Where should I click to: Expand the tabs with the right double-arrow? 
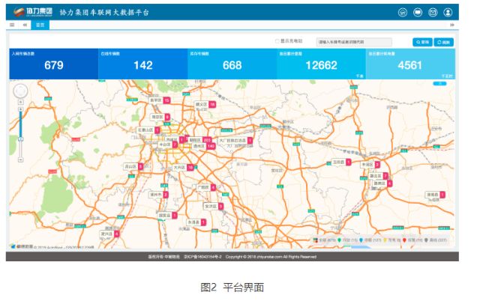click(452, 25)
